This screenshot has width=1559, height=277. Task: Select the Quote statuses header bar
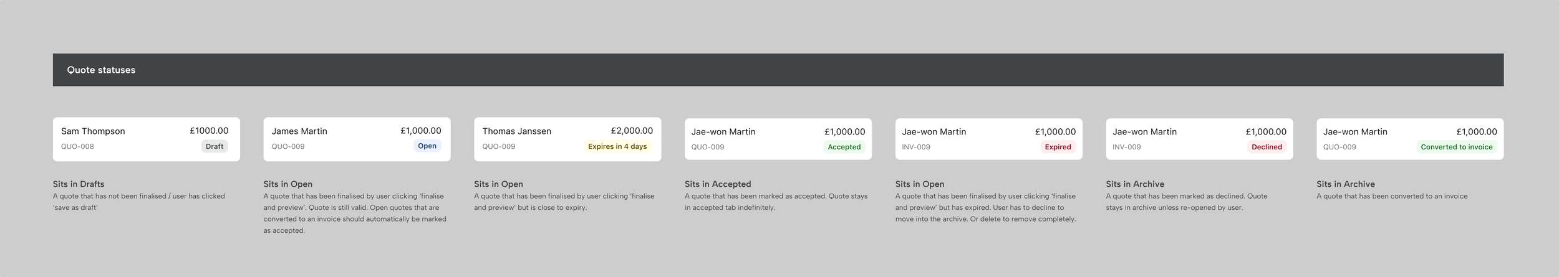point(778,70)
